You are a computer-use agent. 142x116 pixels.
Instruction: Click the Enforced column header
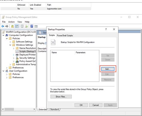pyautogui.click(x=21, y=5)
